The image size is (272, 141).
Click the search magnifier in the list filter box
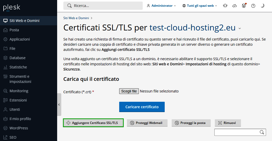coord(262,132)
